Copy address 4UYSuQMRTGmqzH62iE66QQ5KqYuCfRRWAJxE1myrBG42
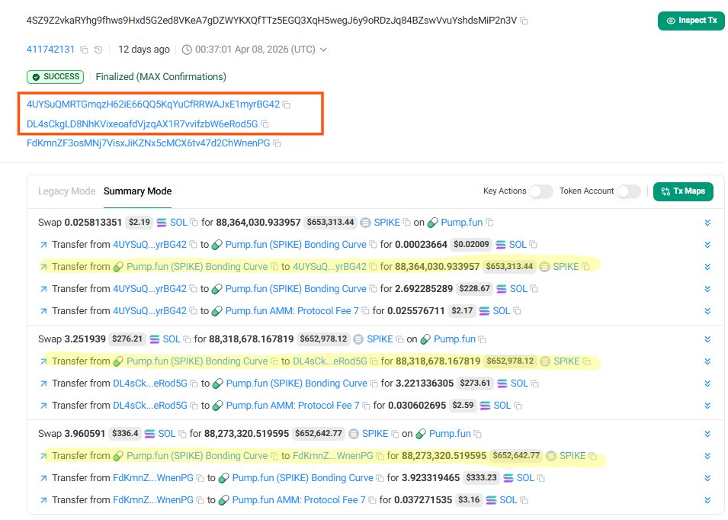Viewport: 728px width, 520px height. (287, 105)
